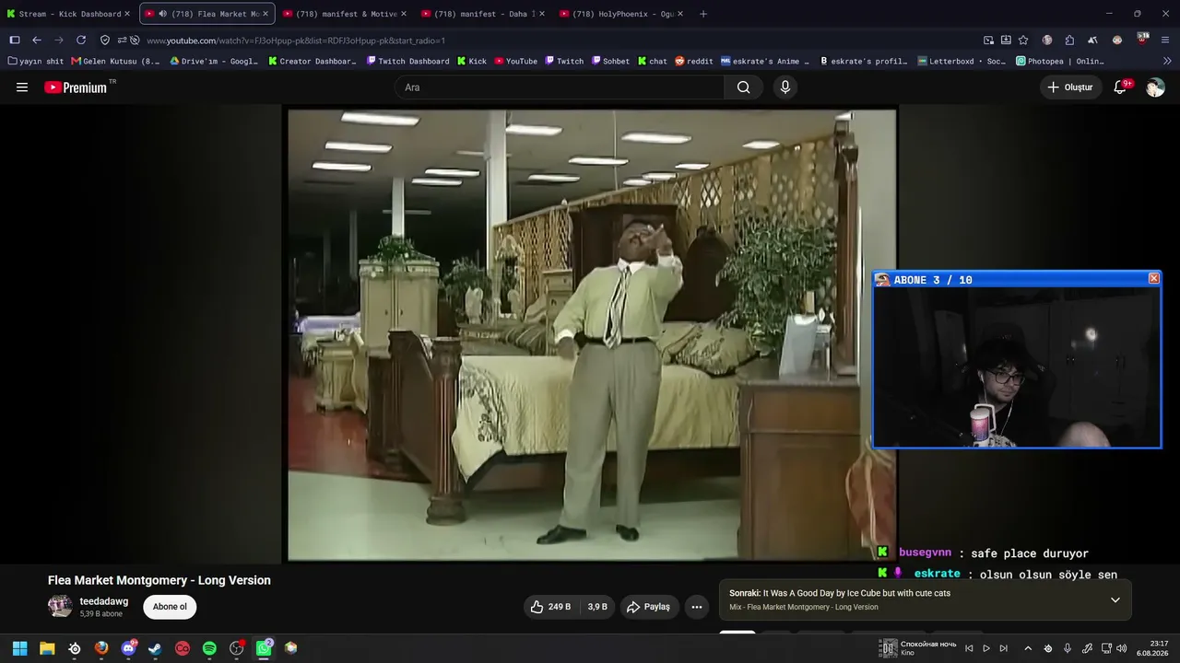This screenshot has height=663, width=1180.
Task: Share the video via Paylaş
Action: point(648,607)
